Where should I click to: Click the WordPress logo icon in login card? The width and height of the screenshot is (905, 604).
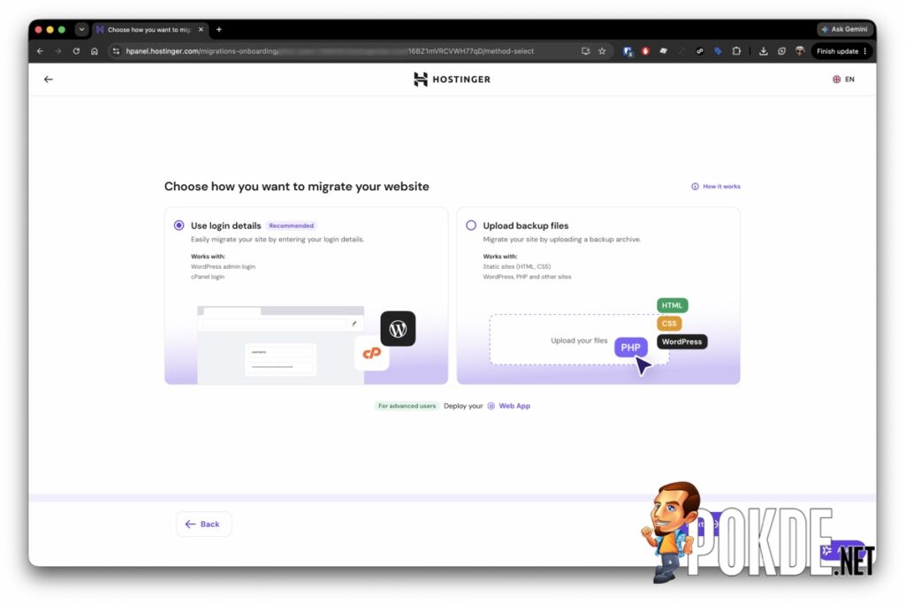tap(398, 329)
